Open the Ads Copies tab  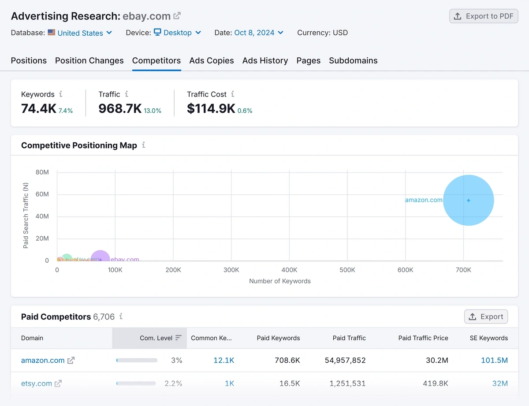[212, 60]
